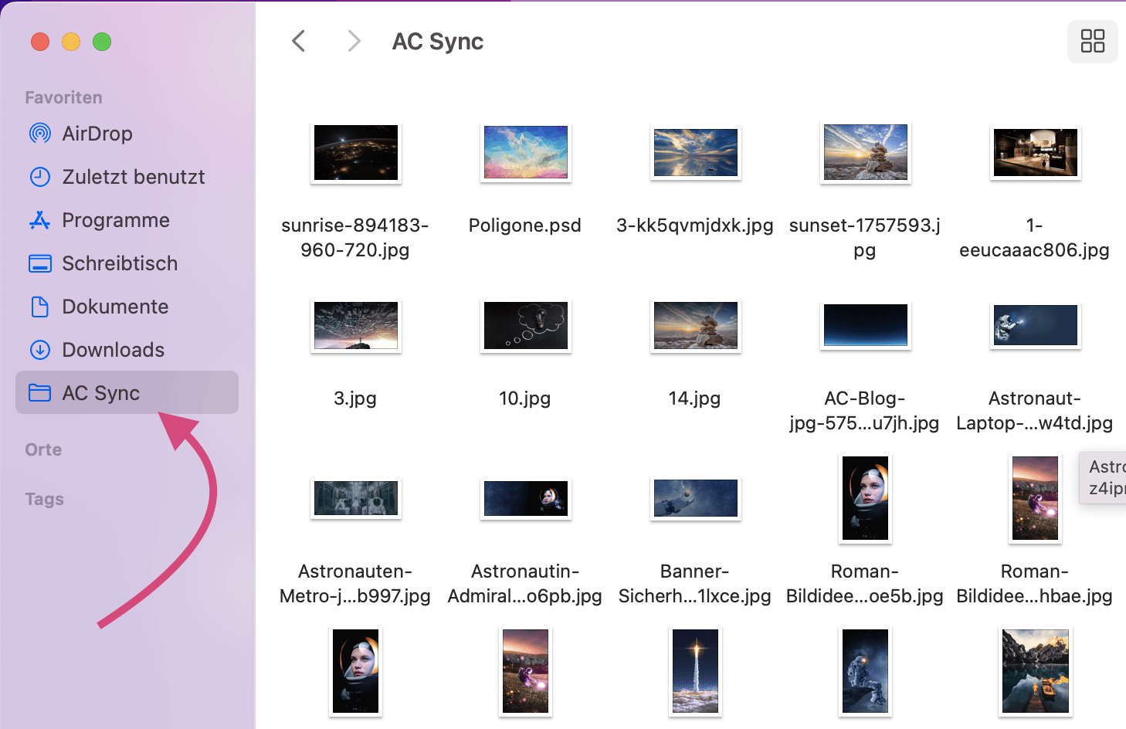1126x729 pixels.
Task: Open the Downloads arrow icon
Action: 40,350
